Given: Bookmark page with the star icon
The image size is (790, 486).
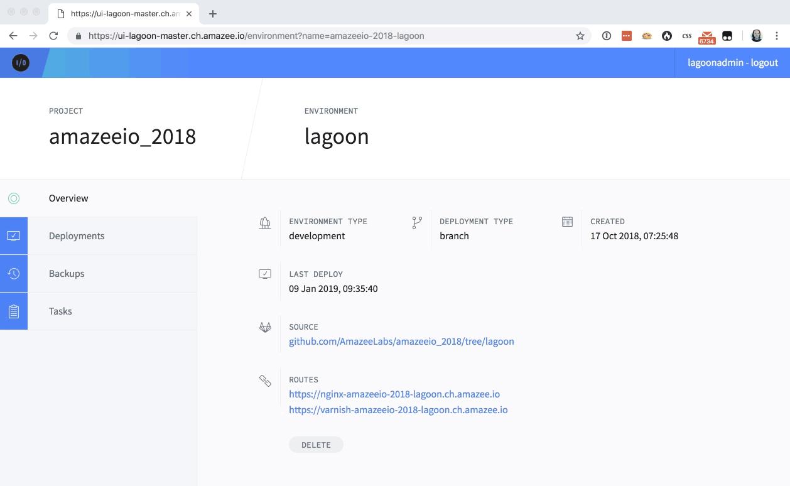Looking at the screenshot, I should pos(580,36).
